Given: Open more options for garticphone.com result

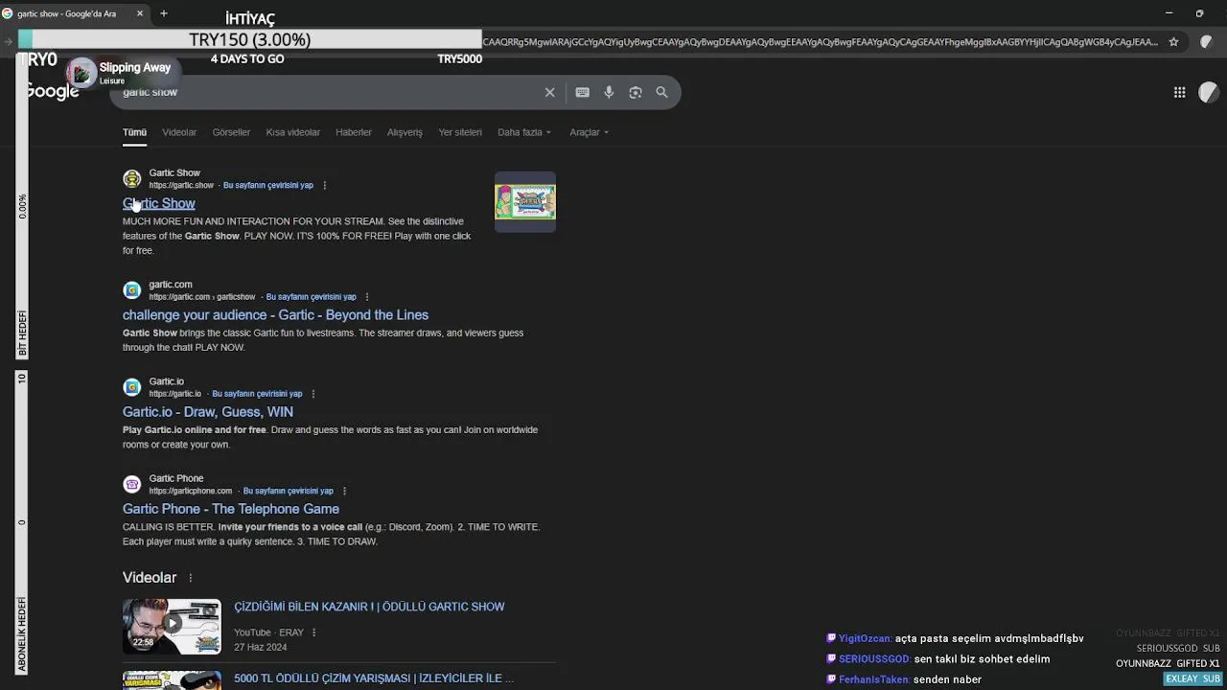Looking at the screenshot, I should pos(344,491).
